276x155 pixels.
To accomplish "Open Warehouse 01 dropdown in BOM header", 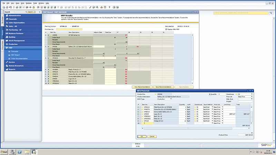I will (252, 94).
